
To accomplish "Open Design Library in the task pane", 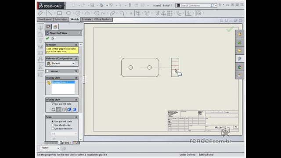I will coord(240,43).
